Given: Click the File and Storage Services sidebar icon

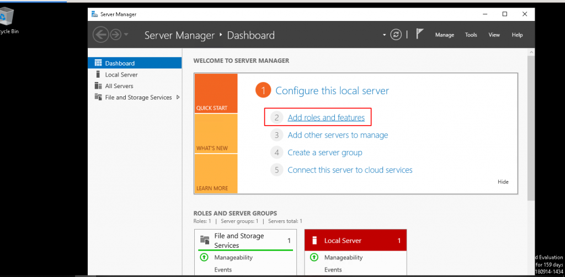Looking at the screenshot, I should pos(98,97).
